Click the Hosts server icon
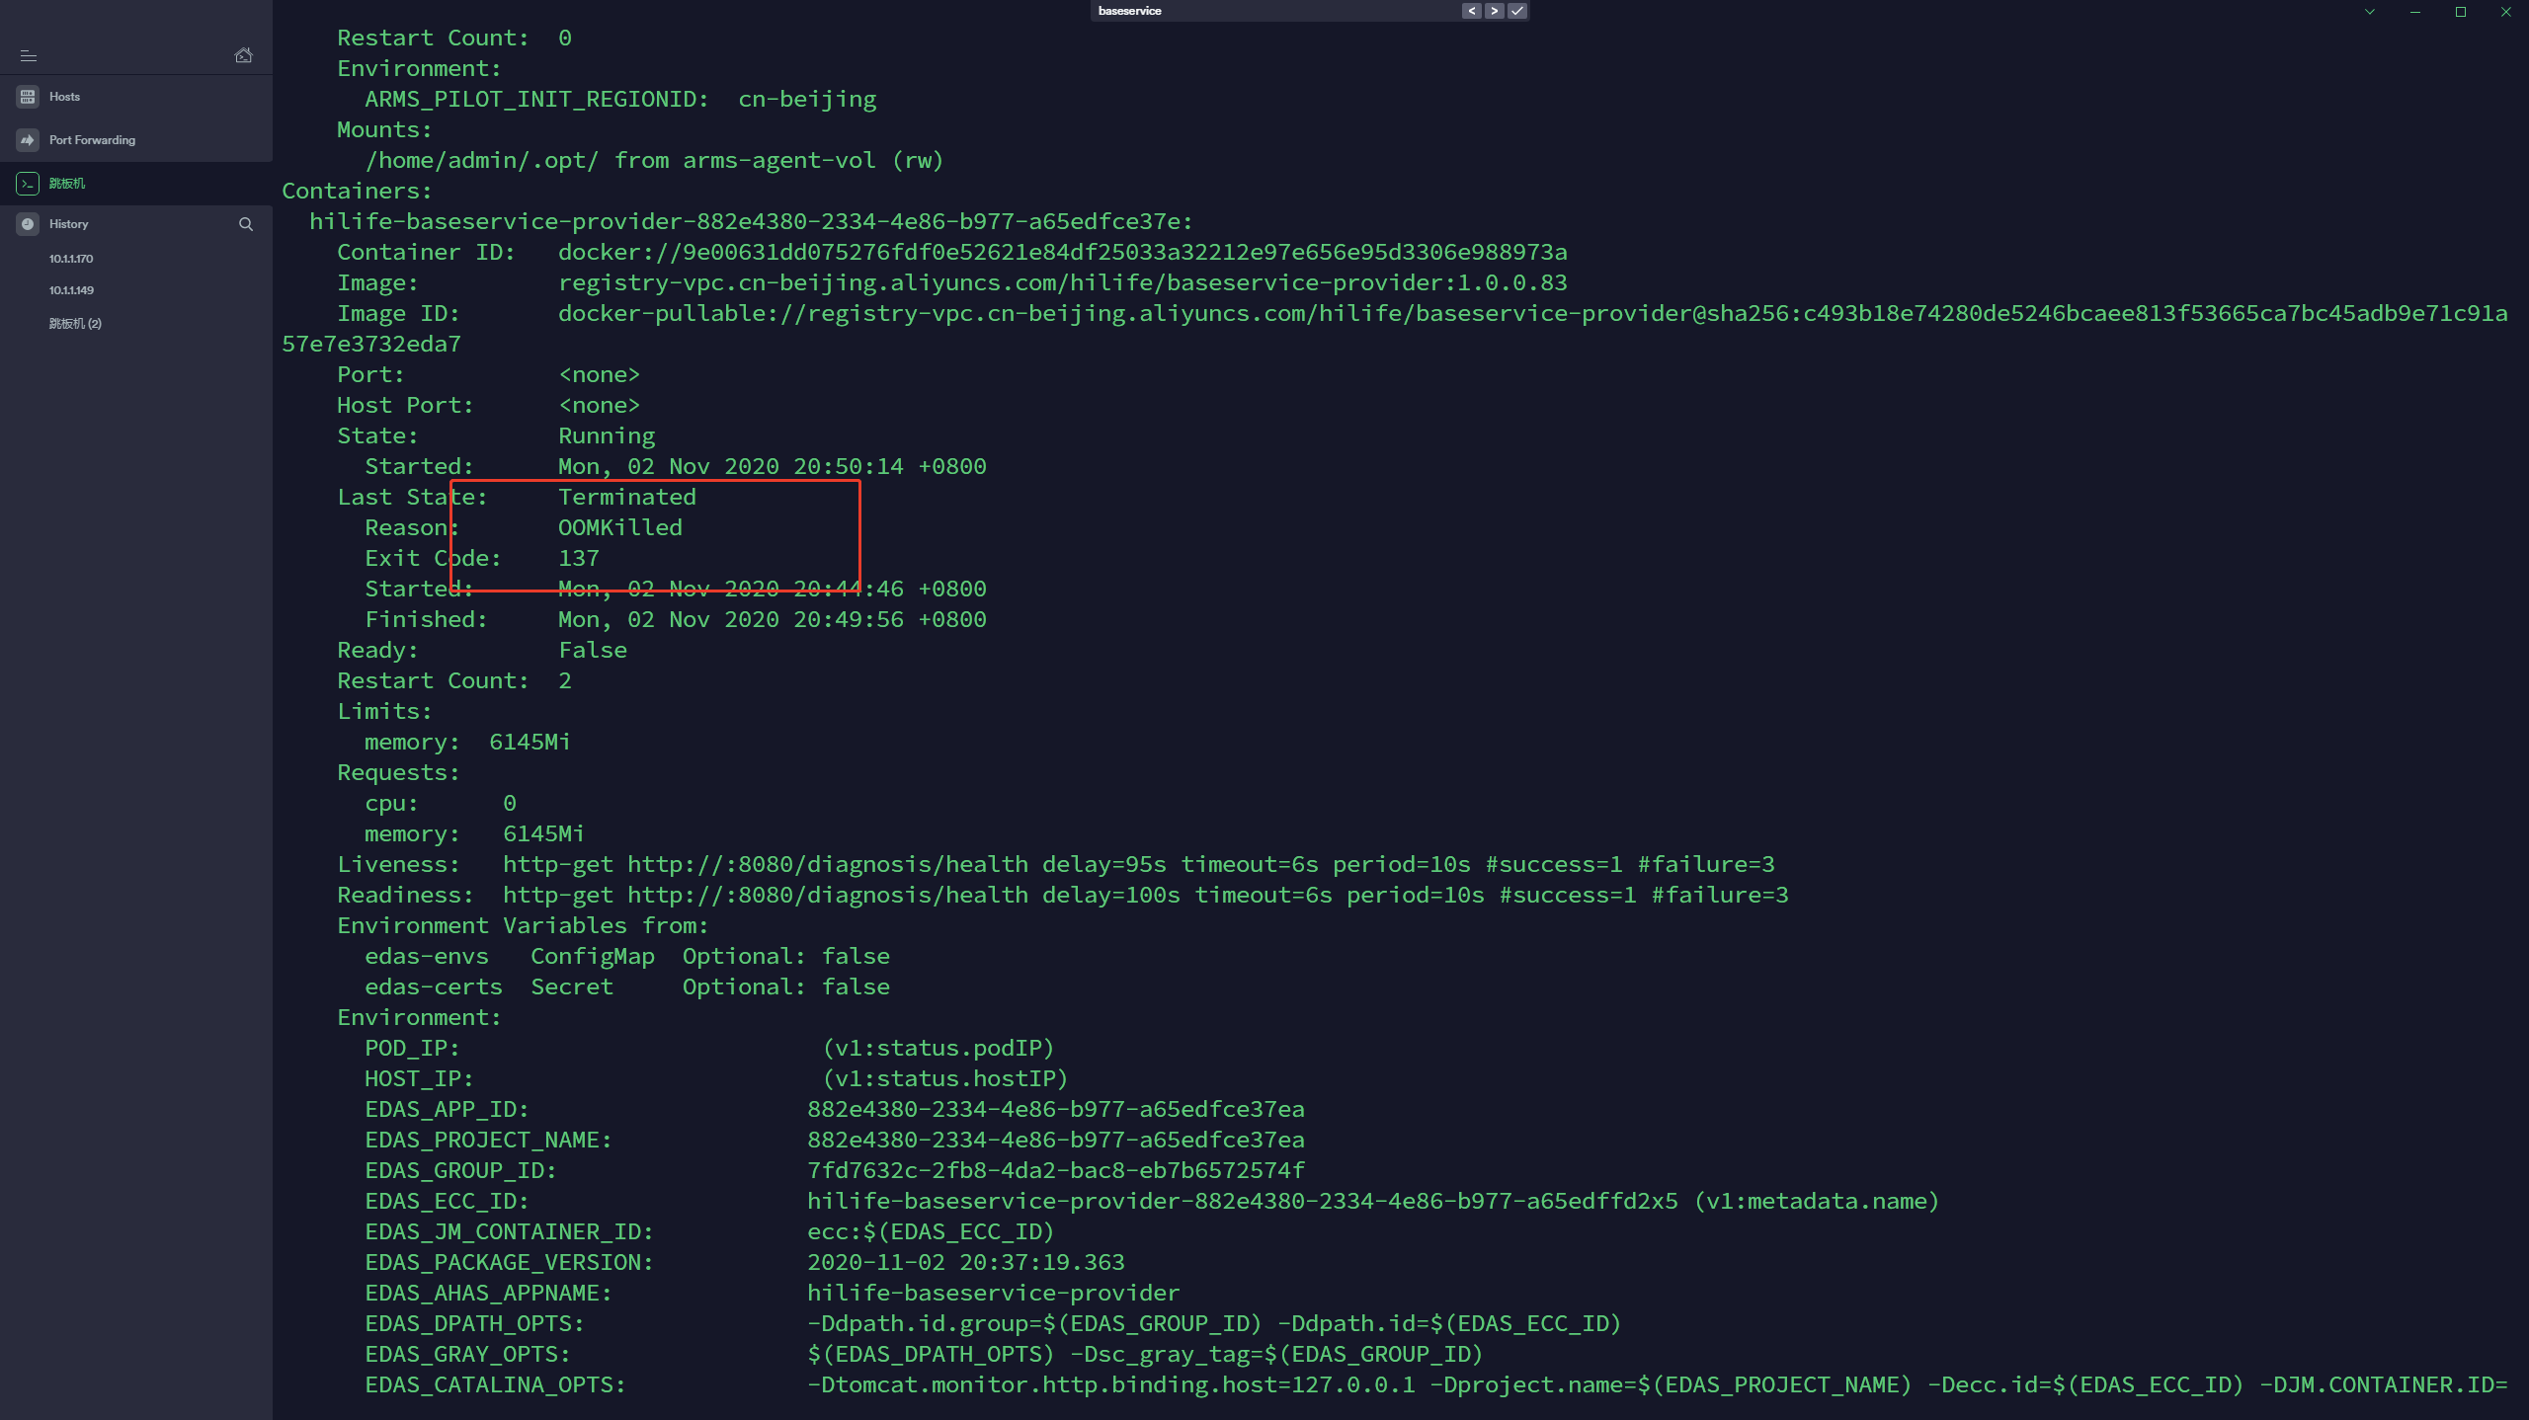Screen dimensions: 2529x1420 coord(28,97)
